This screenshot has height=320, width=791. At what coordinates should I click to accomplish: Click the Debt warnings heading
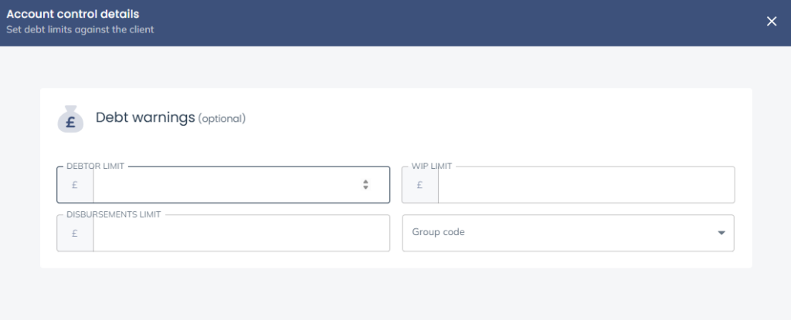click(144, 117)
